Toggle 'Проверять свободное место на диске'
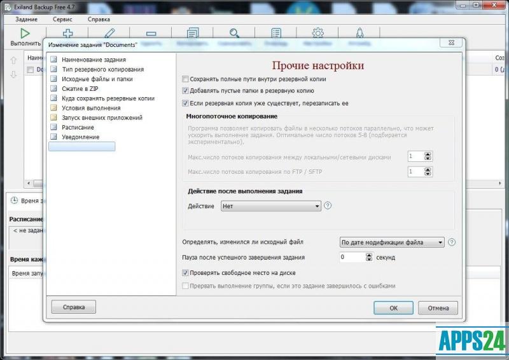Screen dimensions: 509x360 tap(185, 273)
